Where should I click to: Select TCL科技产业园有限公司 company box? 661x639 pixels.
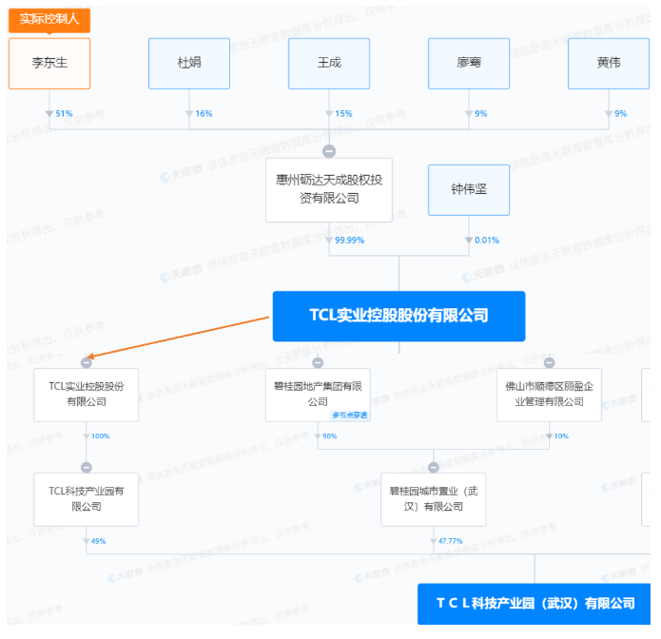pyautogui.click(x=87, y=499)
